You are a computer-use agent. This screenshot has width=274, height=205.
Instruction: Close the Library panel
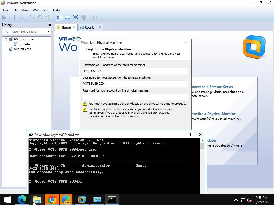(x=50, y=25)
